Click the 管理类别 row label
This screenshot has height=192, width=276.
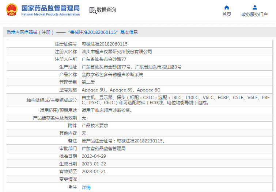(x=68, y=82)
